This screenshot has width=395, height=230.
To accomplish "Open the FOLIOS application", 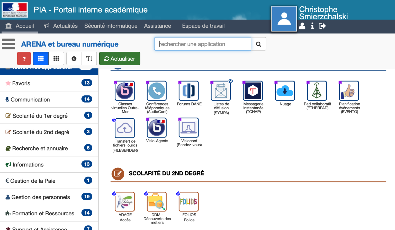I will coord(189,202).
